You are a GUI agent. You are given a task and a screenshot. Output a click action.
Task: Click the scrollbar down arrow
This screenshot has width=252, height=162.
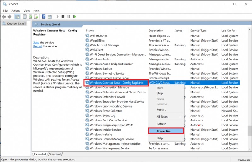tap(249, 149)
